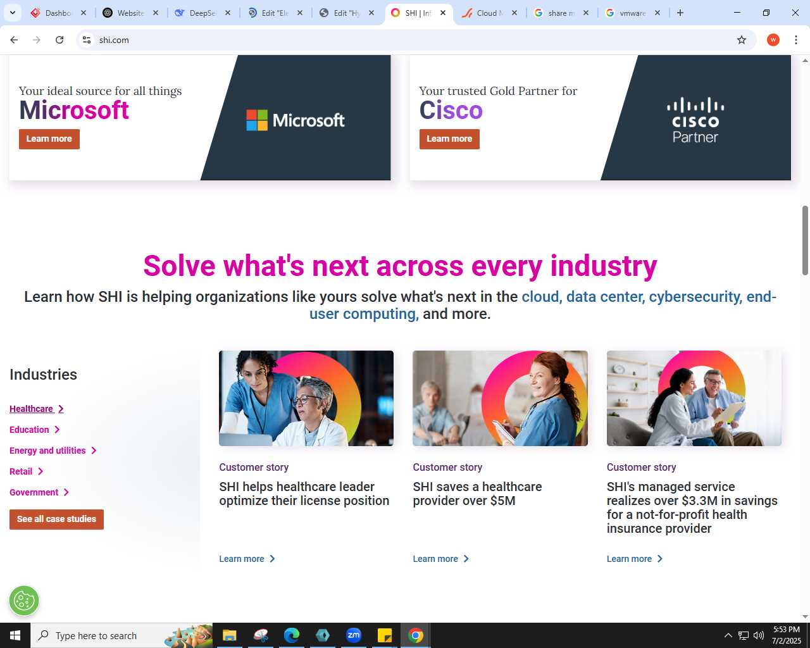This screenshot has width=810, height=648.
Task: Open 'SHI saves a healthcare provider' headline
Action: click(x=478, y=494)
